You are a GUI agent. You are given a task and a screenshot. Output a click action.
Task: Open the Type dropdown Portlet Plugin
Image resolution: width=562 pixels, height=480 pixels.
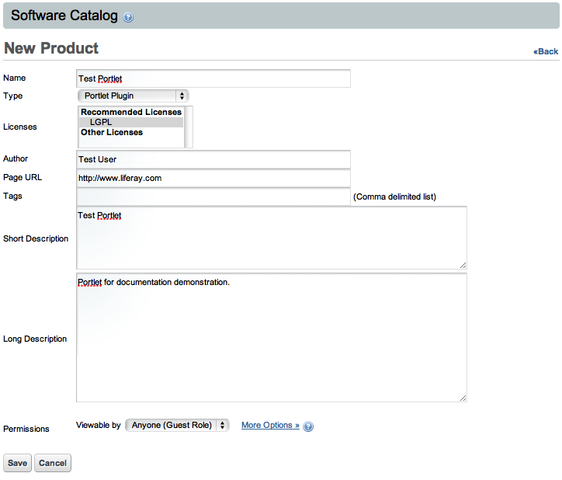pos(133,96)
